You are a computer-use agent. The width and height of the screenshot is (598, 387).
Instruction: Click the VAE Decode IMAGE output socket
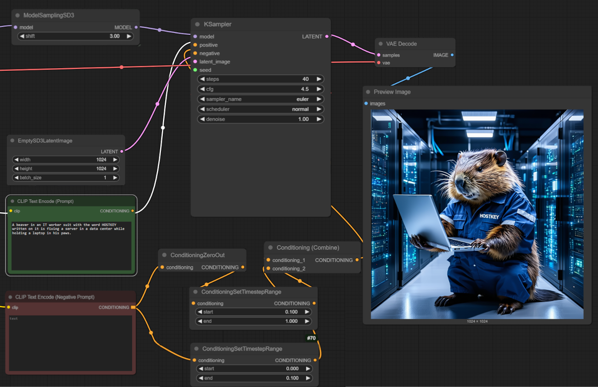click(x=452, y=55)
